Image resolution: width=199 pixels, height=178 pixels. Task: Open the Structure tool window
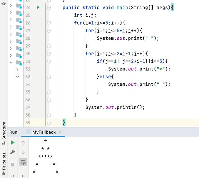(4, 133)
